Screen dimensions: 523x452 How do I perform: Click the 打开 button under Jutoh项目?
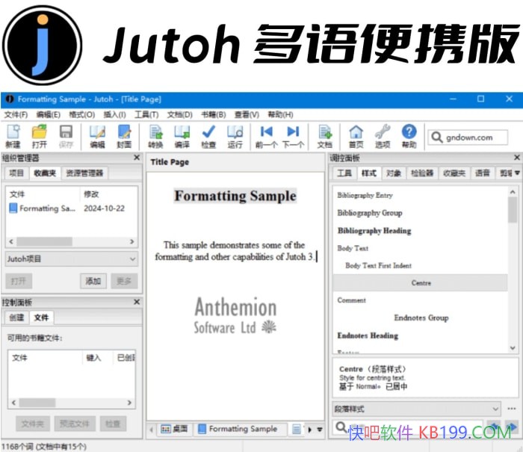click(19, 282)
